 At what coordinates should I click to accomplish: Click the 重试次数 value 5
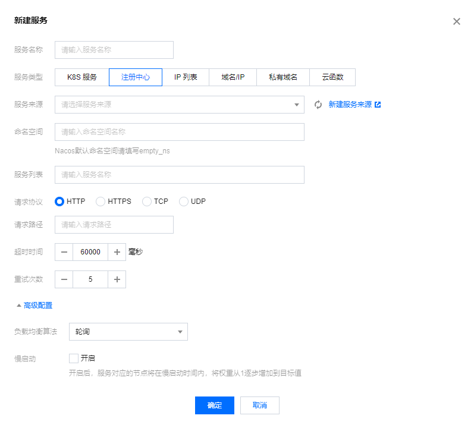[90, 279]
